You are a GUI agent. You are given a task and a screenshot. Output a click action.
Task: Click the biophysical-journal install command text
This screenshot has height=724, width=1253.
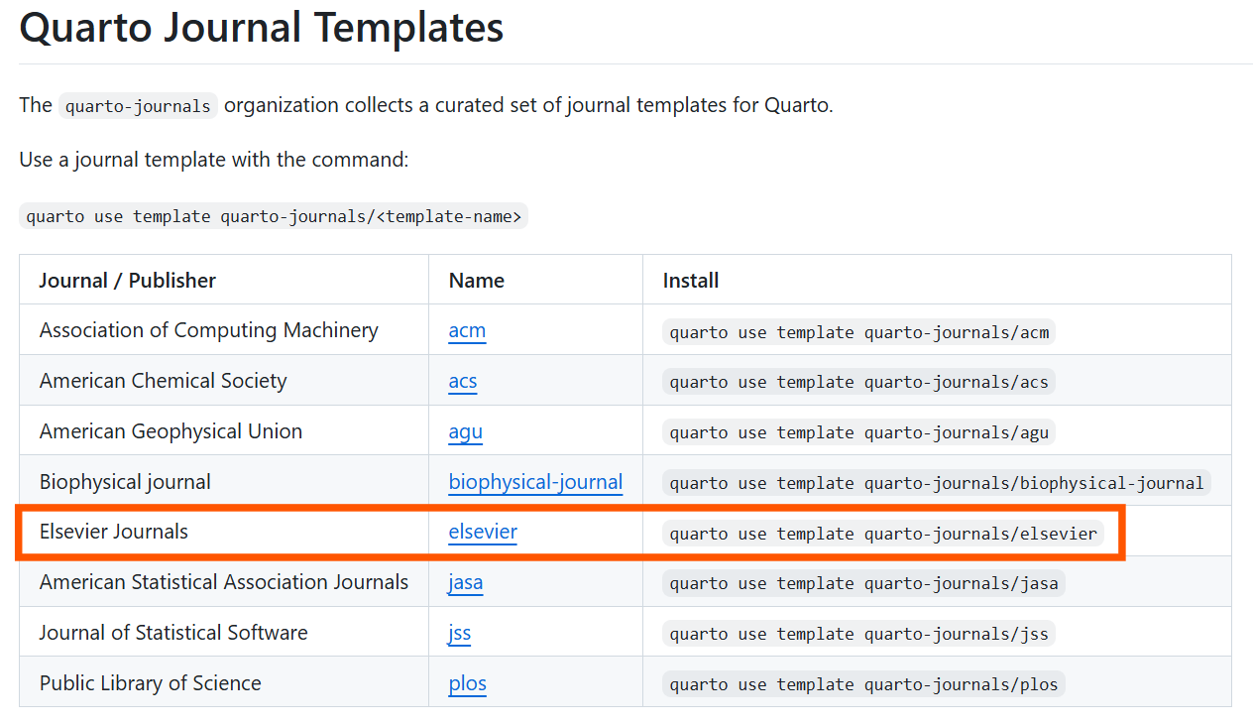936,483
